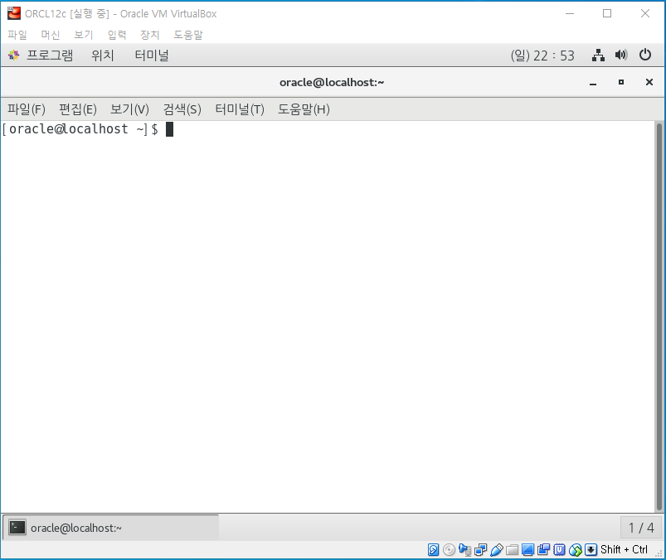Open the USB devices status icon

click(497, 550)
